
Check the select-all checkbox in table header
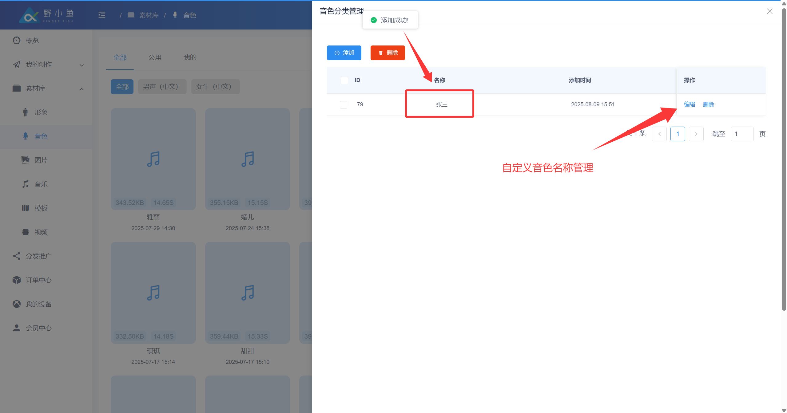tap(344, 80)
